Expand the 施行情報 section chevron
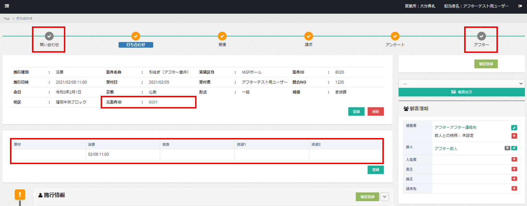The width and height of the screenshot is (527, 206). (x=385, y=197)
